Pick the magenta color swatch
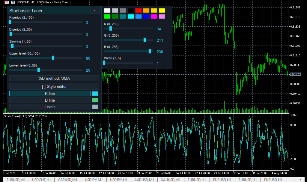Screen dimensions: 307x182 point(154,17)
